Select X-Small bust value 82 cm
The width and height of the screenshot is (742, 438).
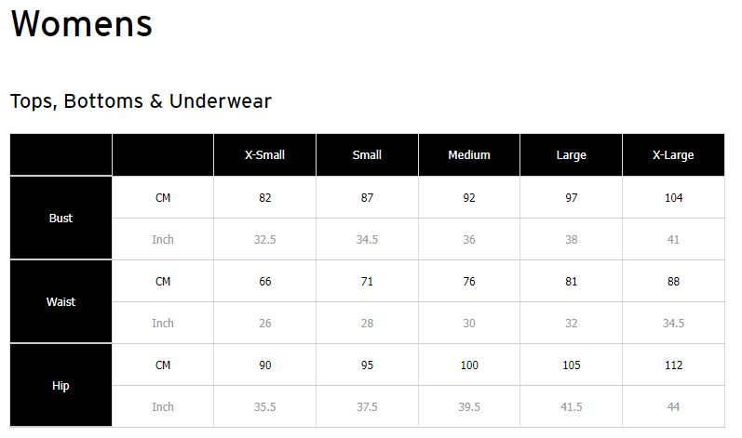265,198
